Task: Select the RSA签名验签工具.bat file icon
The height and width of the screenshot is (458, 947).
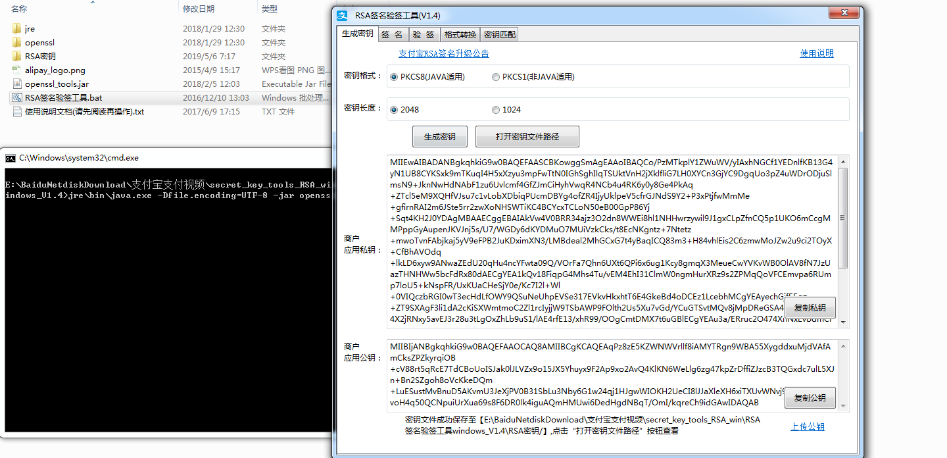Action: (17, 98)
